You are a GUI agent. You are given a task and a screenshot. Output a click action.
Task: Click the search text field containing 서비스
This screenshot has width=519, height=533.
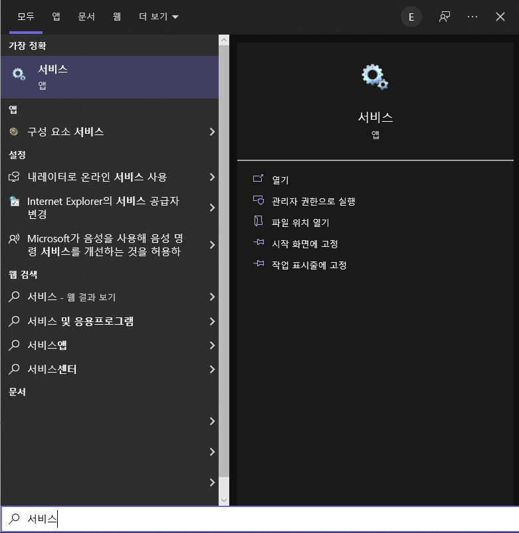point(259,518)
